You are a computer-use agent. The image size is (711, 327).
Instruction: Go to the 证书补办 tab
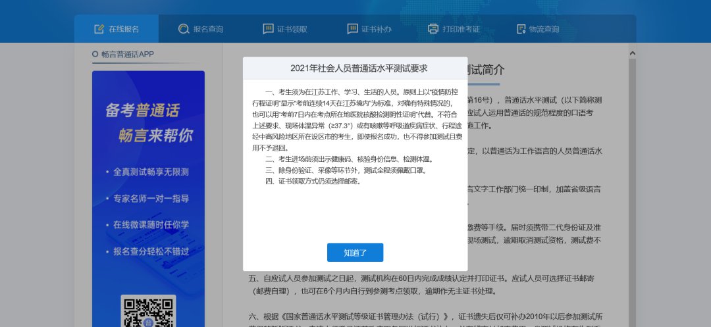[x=377, y=29]
